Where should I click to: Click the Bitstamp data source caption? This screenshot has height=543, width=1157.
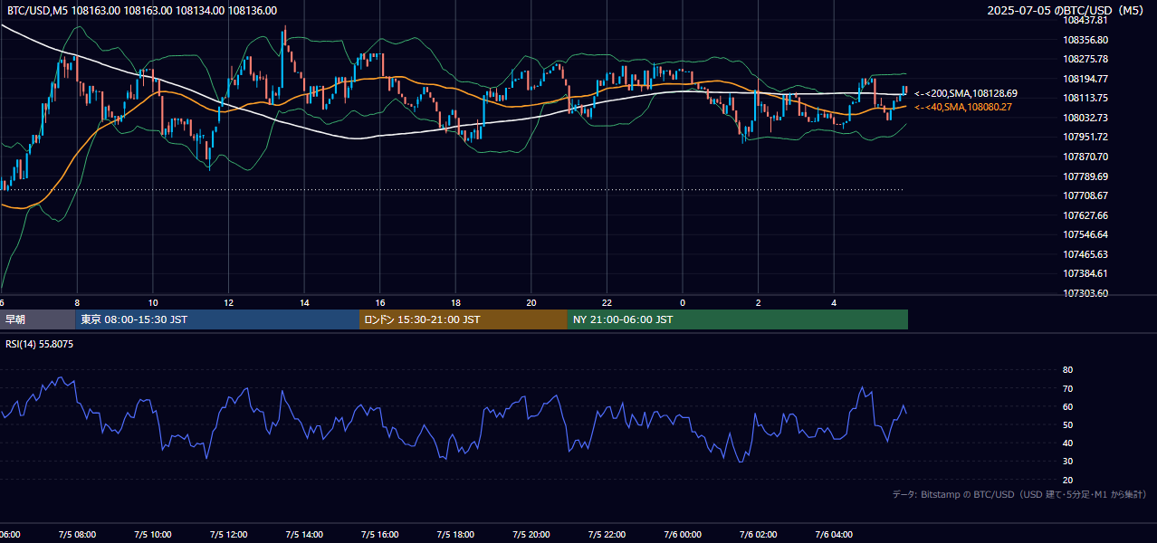[x=1019, y=494]
